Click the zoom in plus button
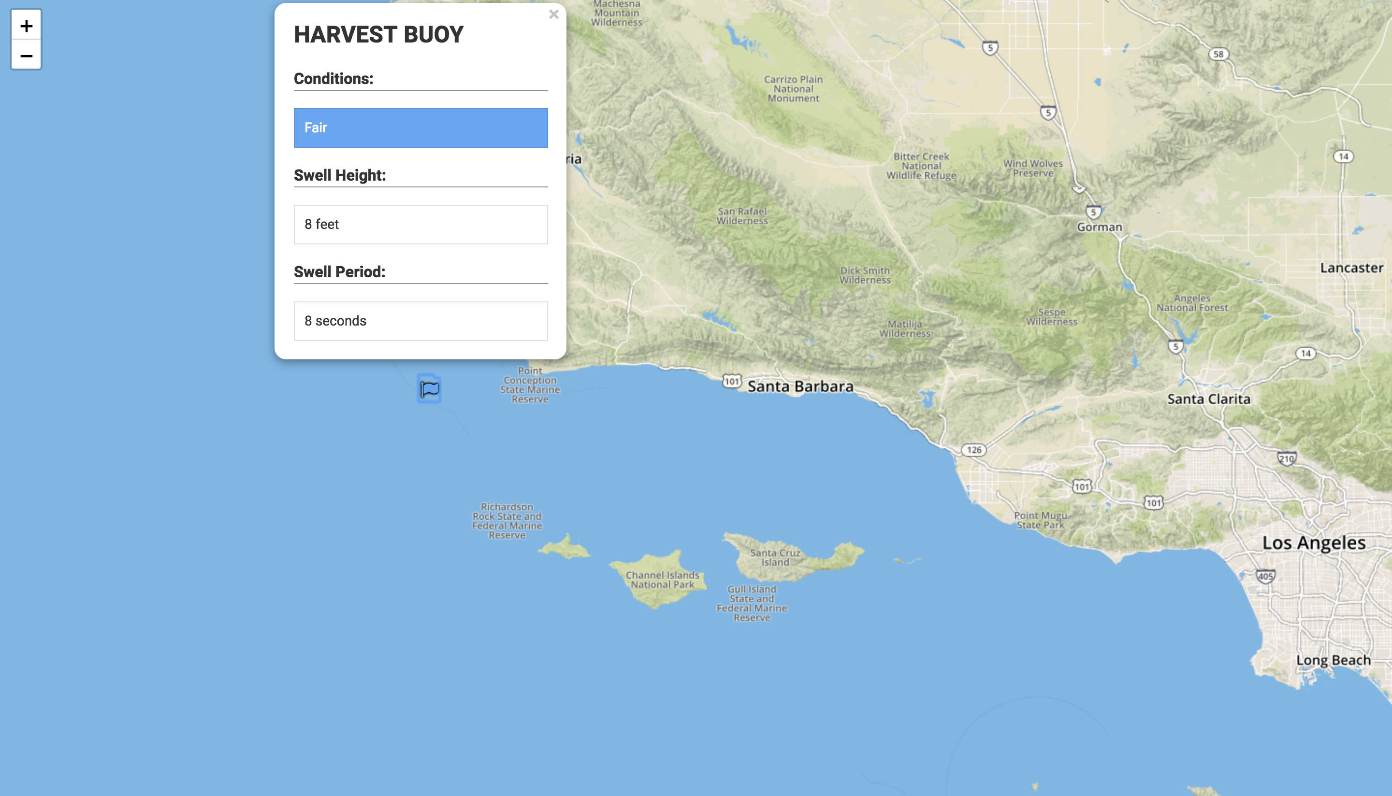1392x796 pixels. click(x=26, y=26)
